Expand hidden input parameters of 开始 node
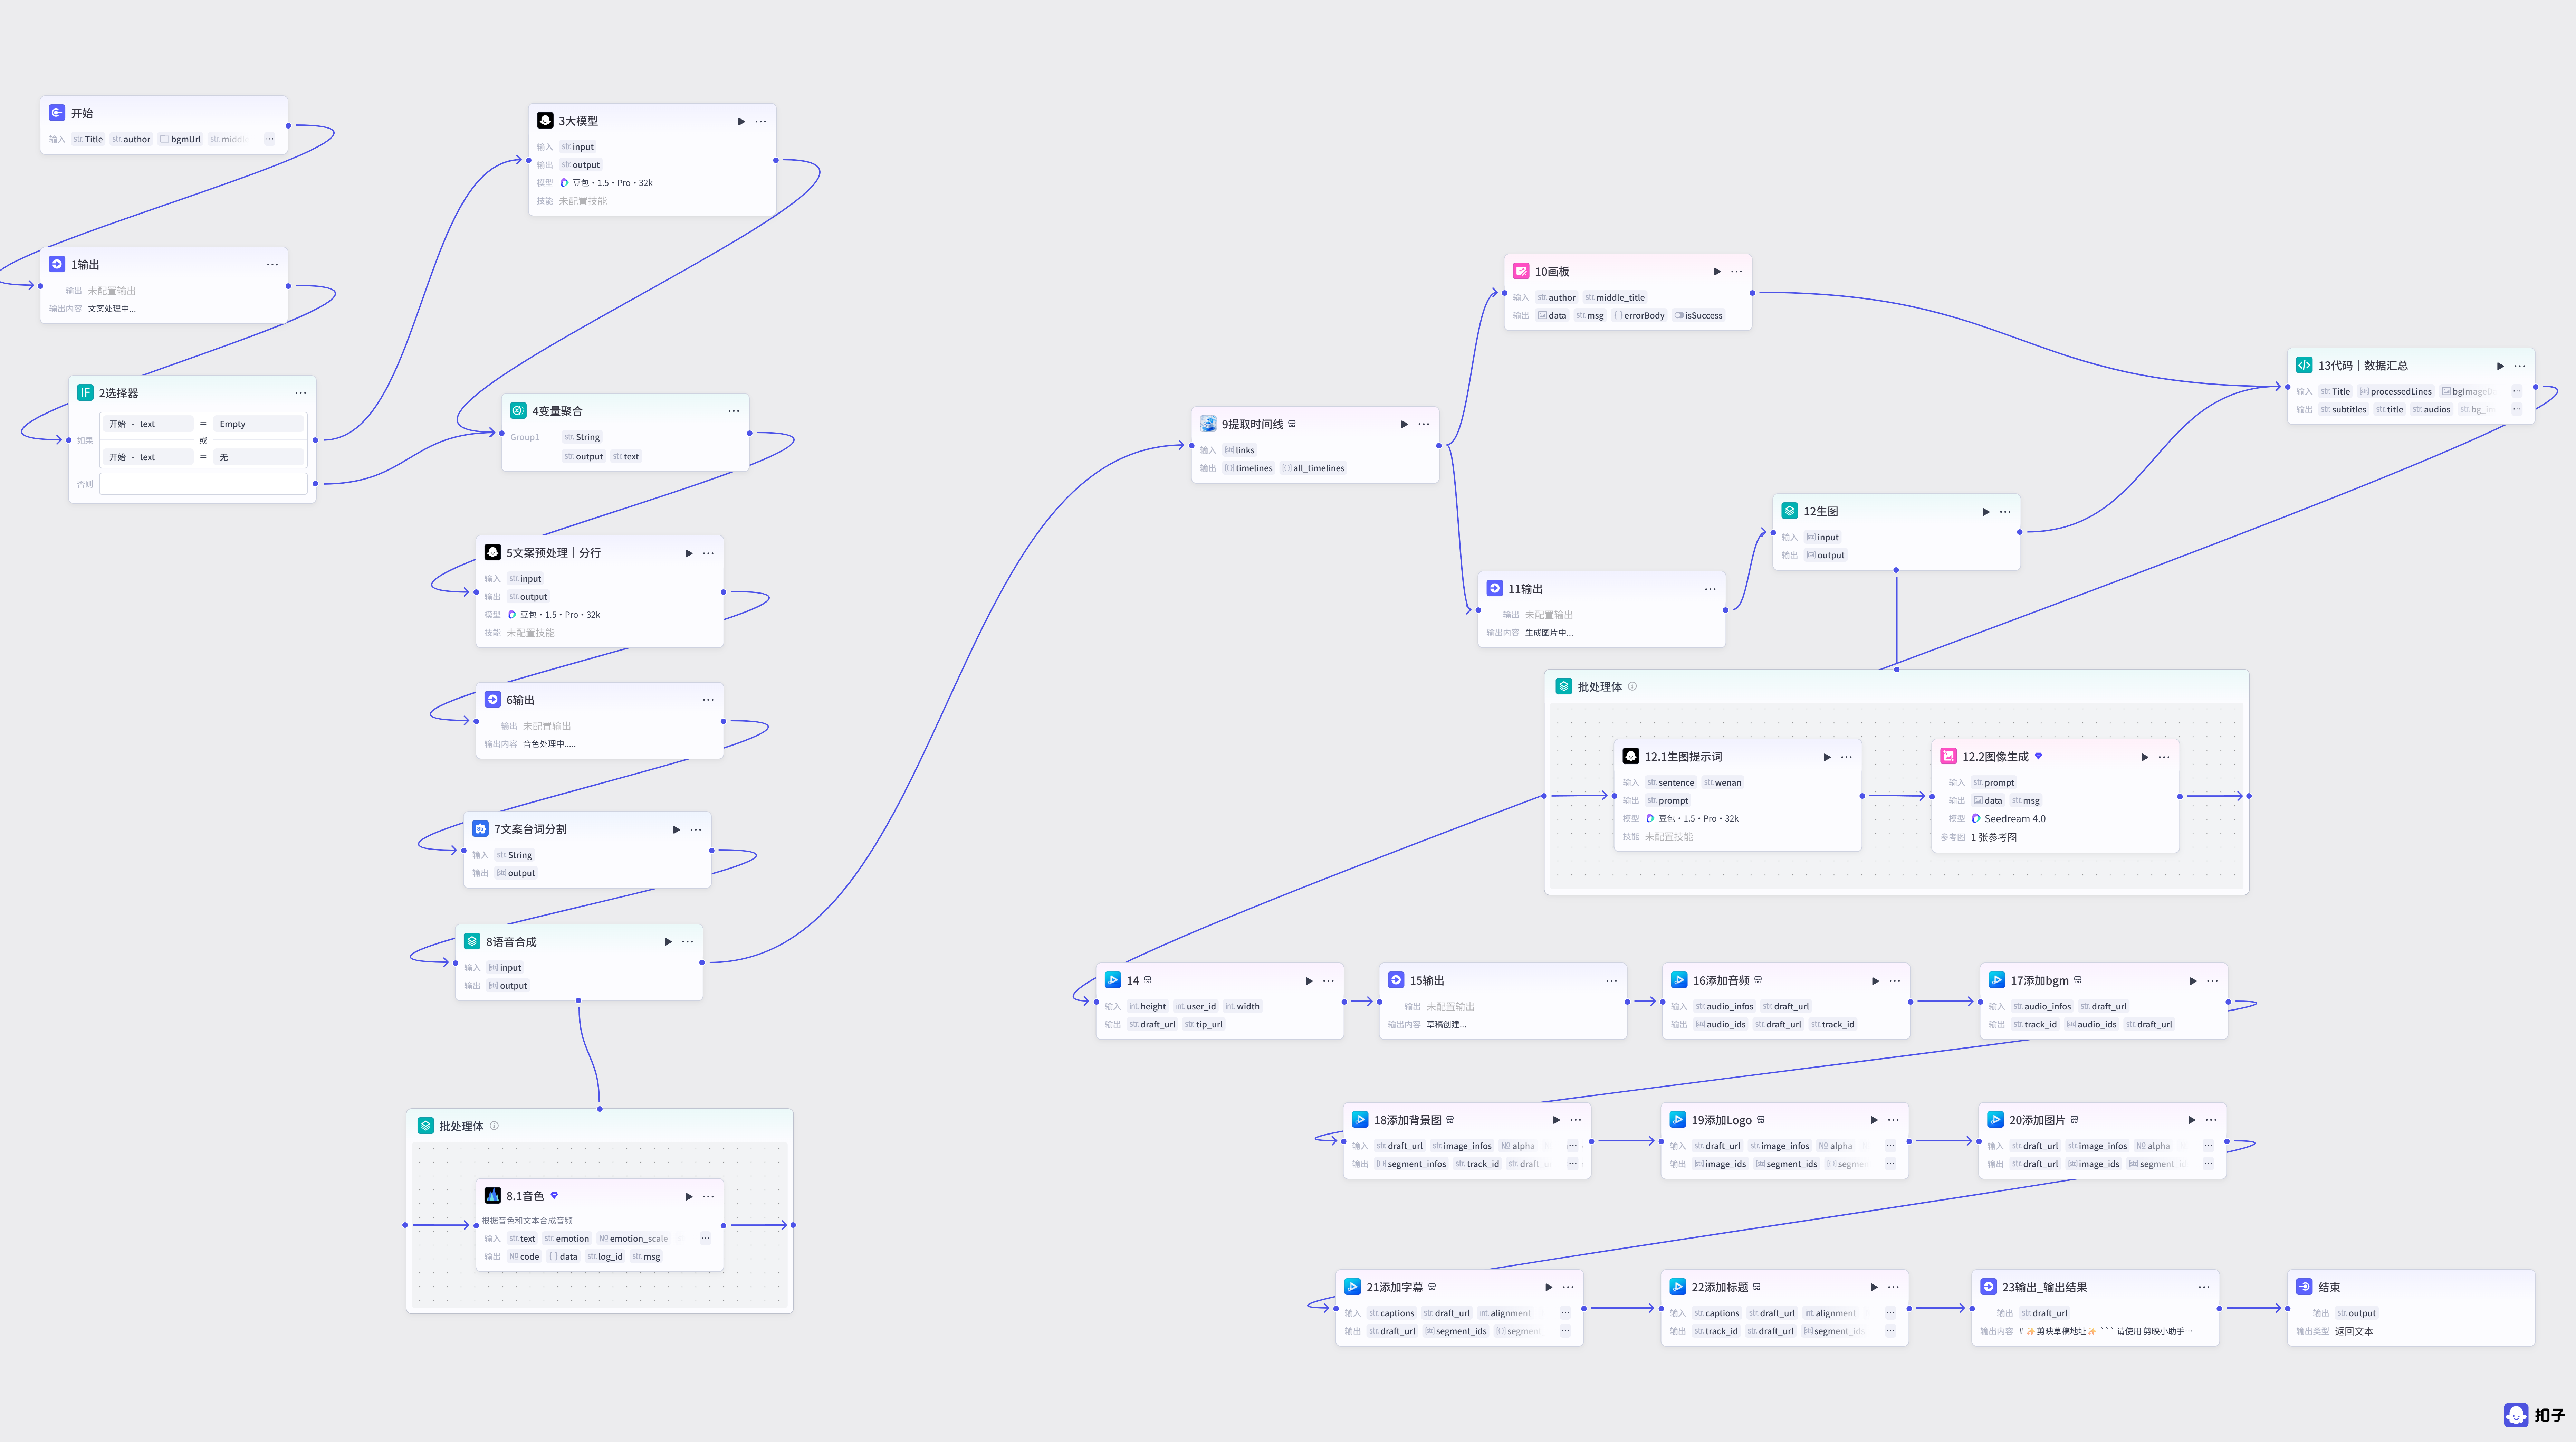The image size is (2576, 1442). 269,139
